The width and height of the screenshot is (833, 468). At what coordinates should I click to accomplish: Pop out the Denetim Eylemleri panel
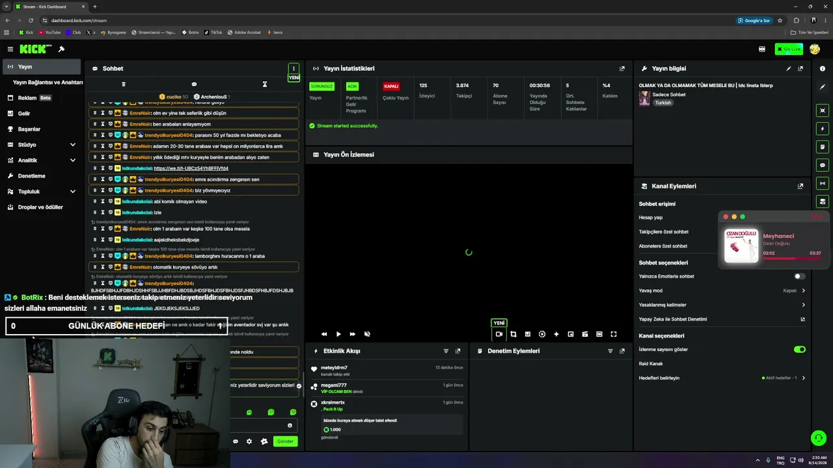click(x=622, y=351)
